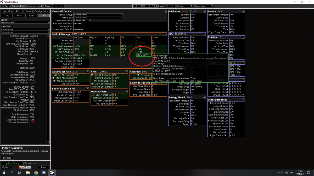Dismiss the update notification
314x176 pixels.
[7, 158]
